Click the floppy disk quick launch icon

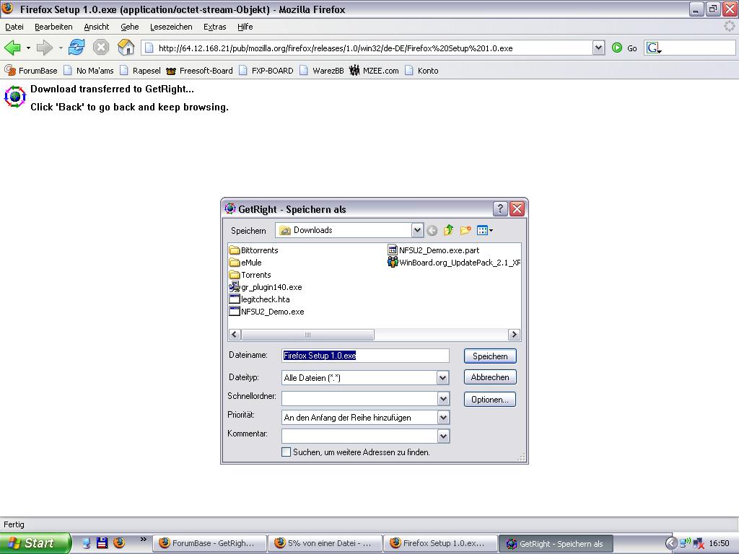102,543
